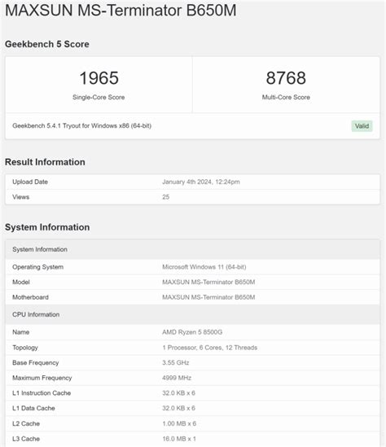Image resolution: width=386 pixels, height=447 pixels.
Task: Select the 1.00 MB x 6 value
Action: coord(179,423)
